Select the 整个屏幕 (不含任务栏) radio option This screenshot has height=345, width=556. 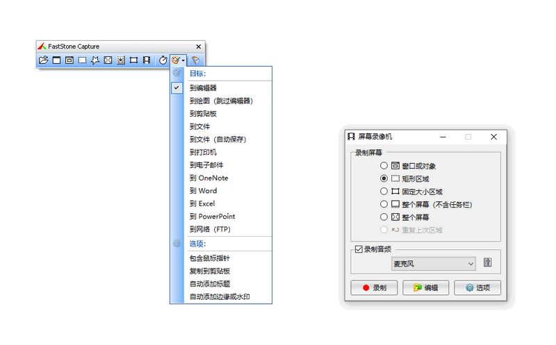pyautogui.click(x=384, y=204)
